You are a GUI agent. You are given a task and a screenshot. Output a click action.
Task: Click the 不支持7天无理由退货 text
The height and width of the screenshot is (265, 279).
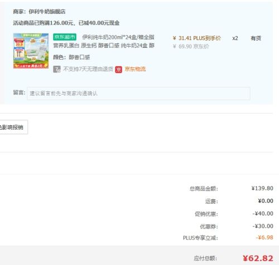88,69
